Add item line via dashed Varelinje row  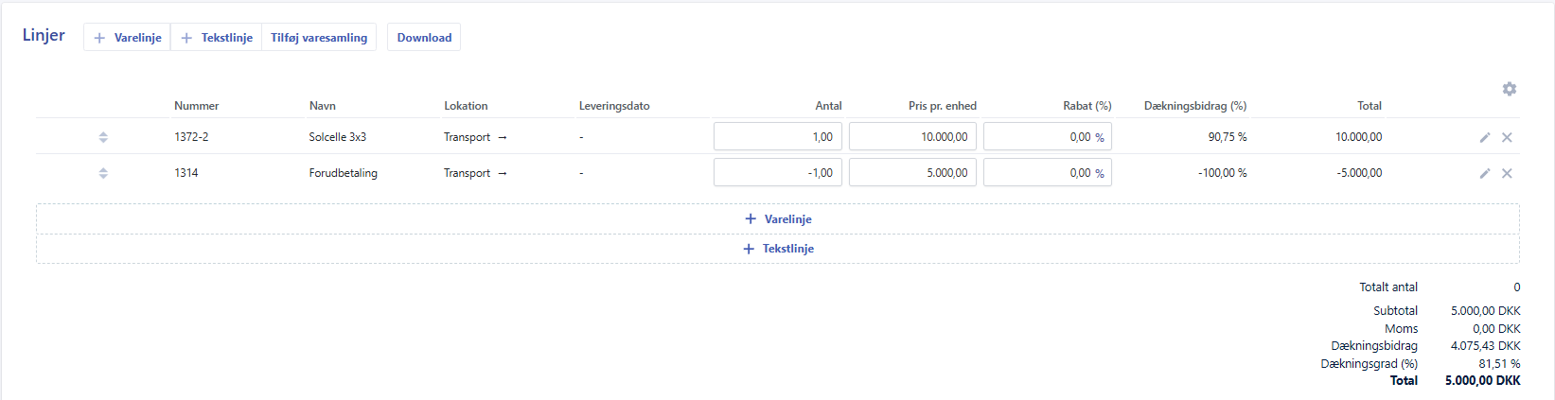point(778,219)
